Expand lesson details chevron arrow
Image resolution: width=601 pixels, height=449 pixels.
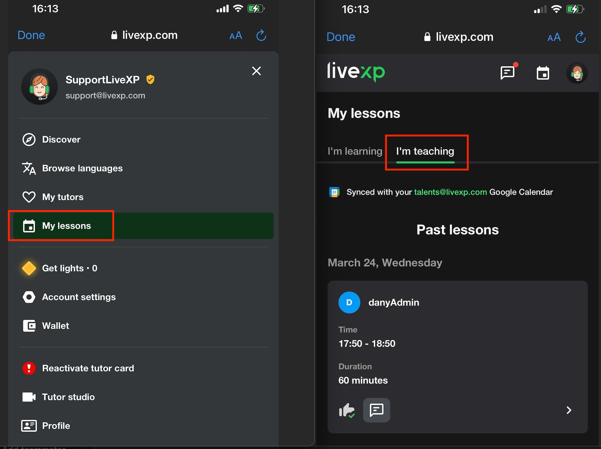tap(569, 410)
